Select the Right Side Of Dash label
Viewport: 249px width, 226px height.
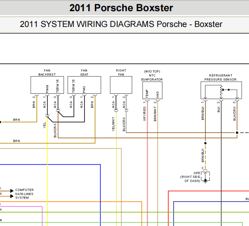(x=190, y=179)
